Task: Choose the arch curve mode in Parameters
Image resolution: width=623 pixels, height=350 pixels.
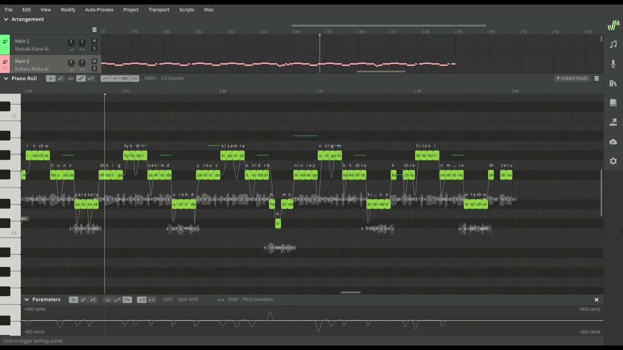Action: point(127,299)
